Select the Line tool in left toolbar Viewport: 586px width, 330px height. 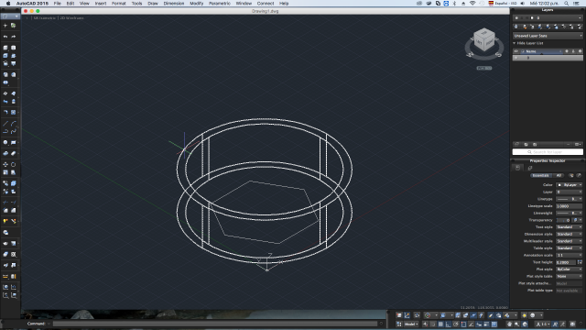[5, 124]
